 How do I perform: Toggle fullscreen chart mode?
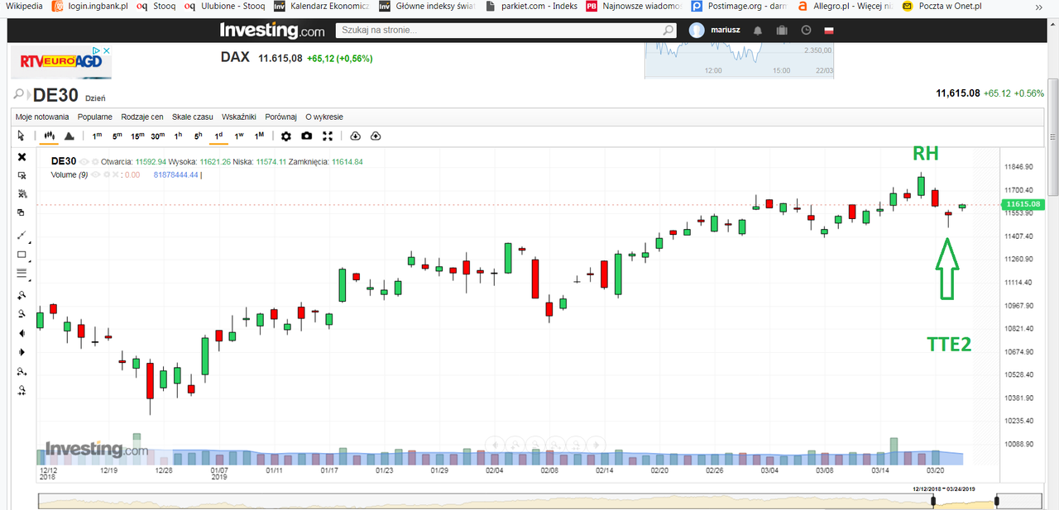click(x=328, y=136)
